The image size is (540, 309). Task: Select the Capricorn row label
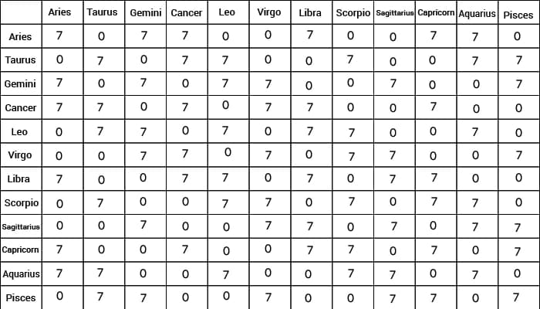click(21, 250)
